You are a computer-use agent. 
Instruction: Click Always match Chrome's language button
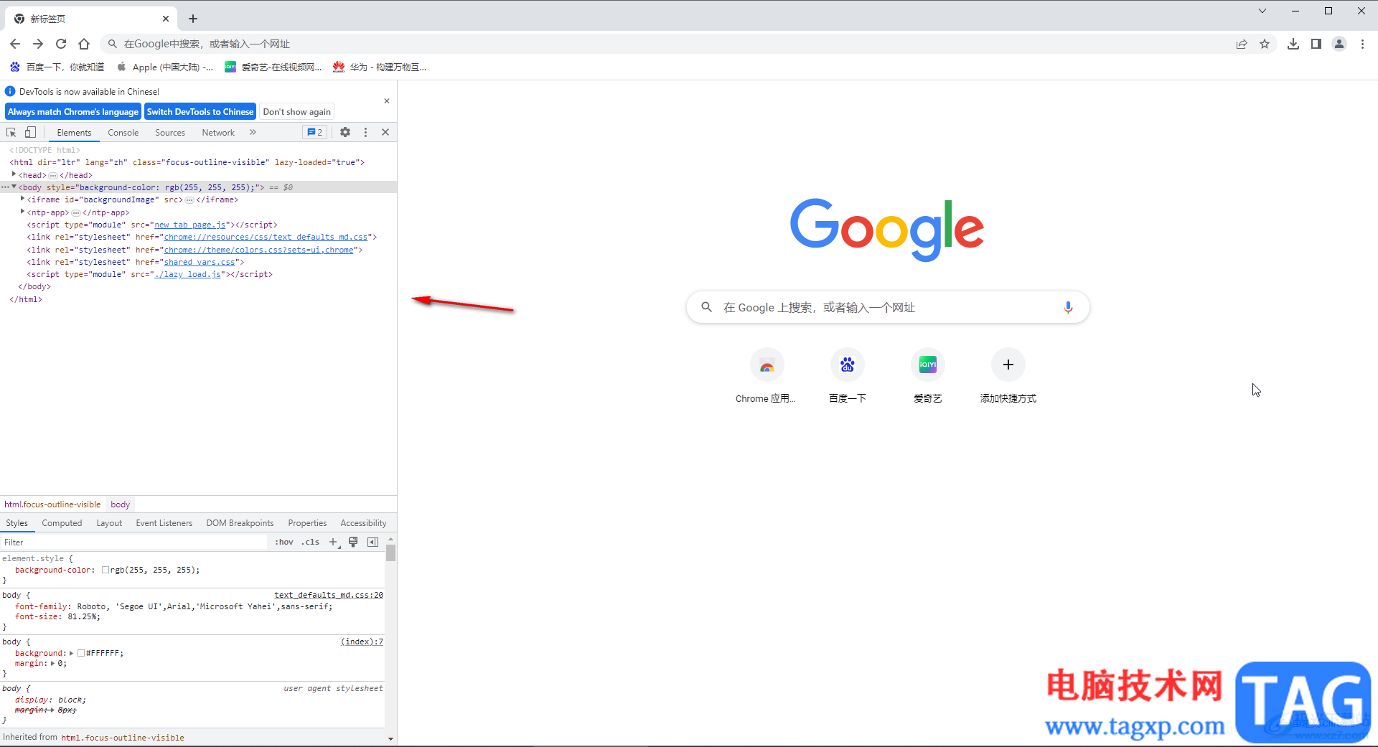(73, 112)
